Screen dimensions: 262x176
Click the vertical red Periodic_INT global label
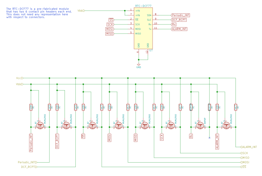pos(31,143)
